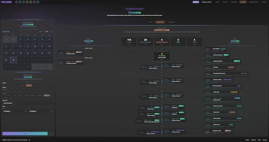This screenshot has height=142, width=269.
Task: Click the 4 stories stat card
Action: coord(194,41)
